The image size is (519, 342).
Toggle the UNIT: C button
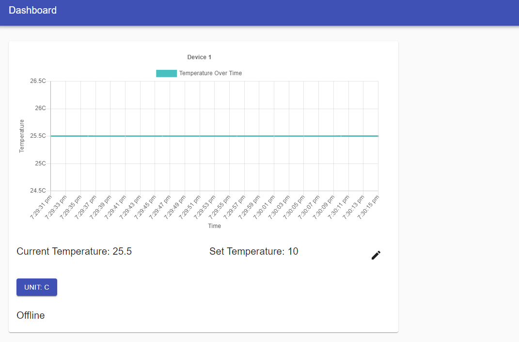pyautogui.click(x=37, y=287)
